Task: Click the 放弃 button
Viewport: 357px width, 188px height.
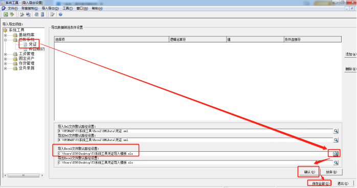Action: [x=331, y=172]
